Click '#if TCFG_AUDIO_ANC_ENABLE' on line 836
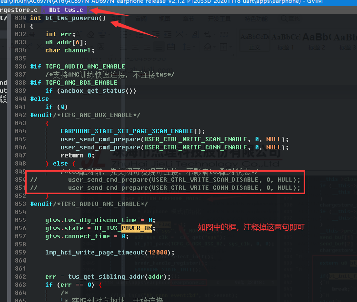 pyautogui.click(x=78, y=67)
